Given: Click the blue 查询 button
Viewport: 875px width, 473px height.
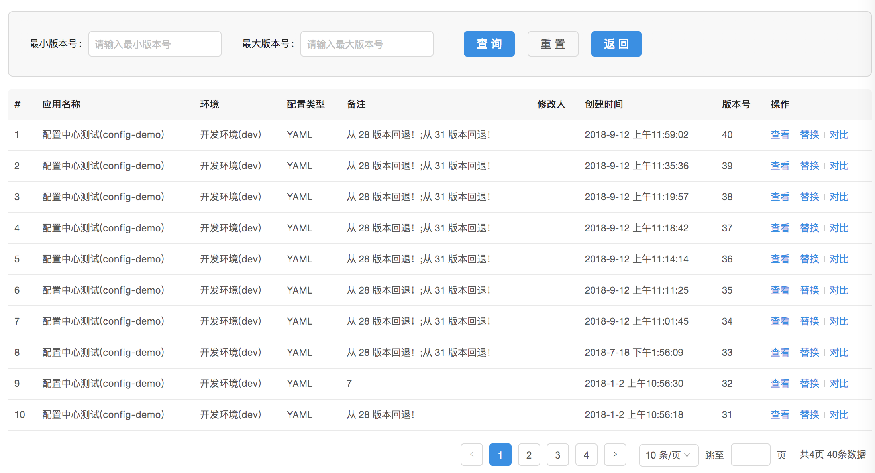Looking at the screenshot, I should tap(489, 44).
